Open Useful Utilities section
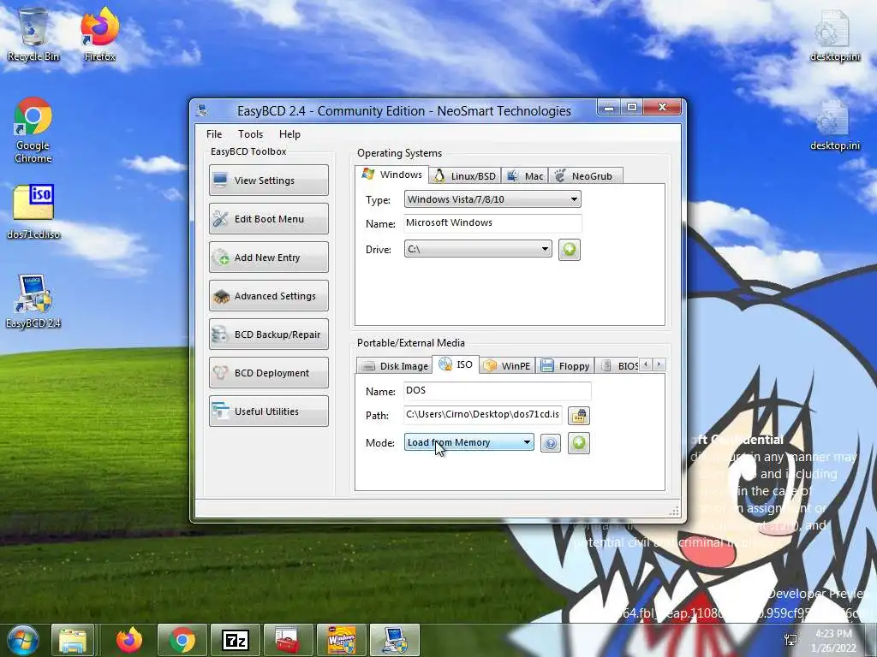 coord(268,411)
